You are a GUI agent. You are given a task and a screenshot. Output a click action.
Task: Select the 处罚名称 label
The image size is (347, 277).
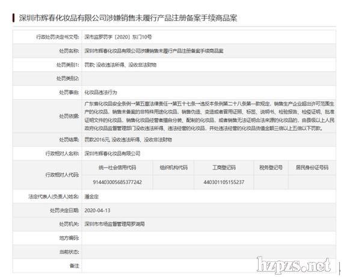(x=69, y=51)
